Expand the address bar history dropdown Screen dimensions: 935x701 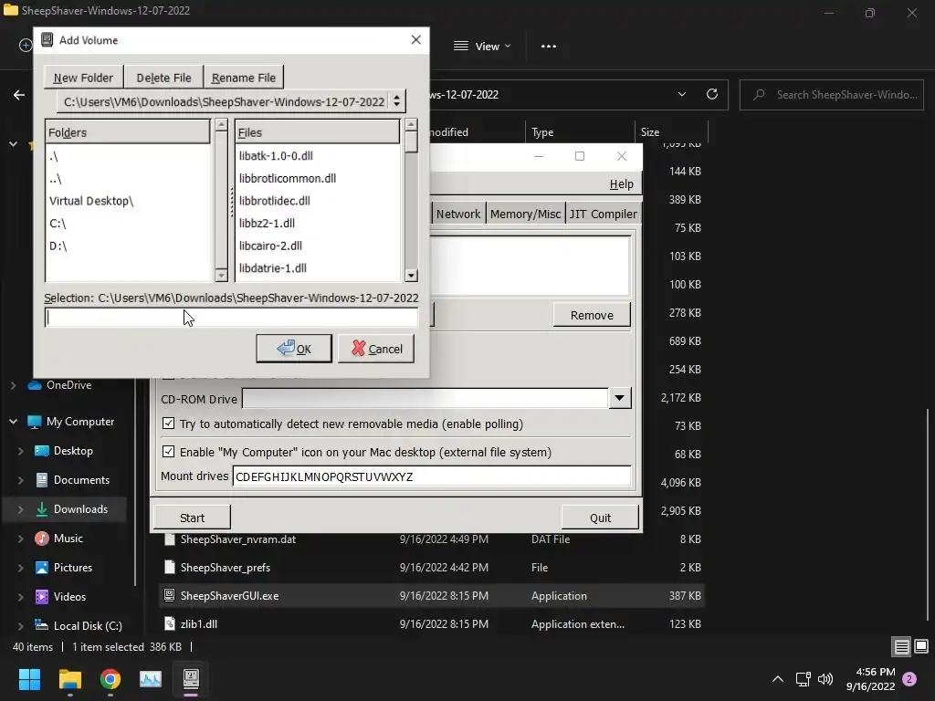(x=681, y=94)
